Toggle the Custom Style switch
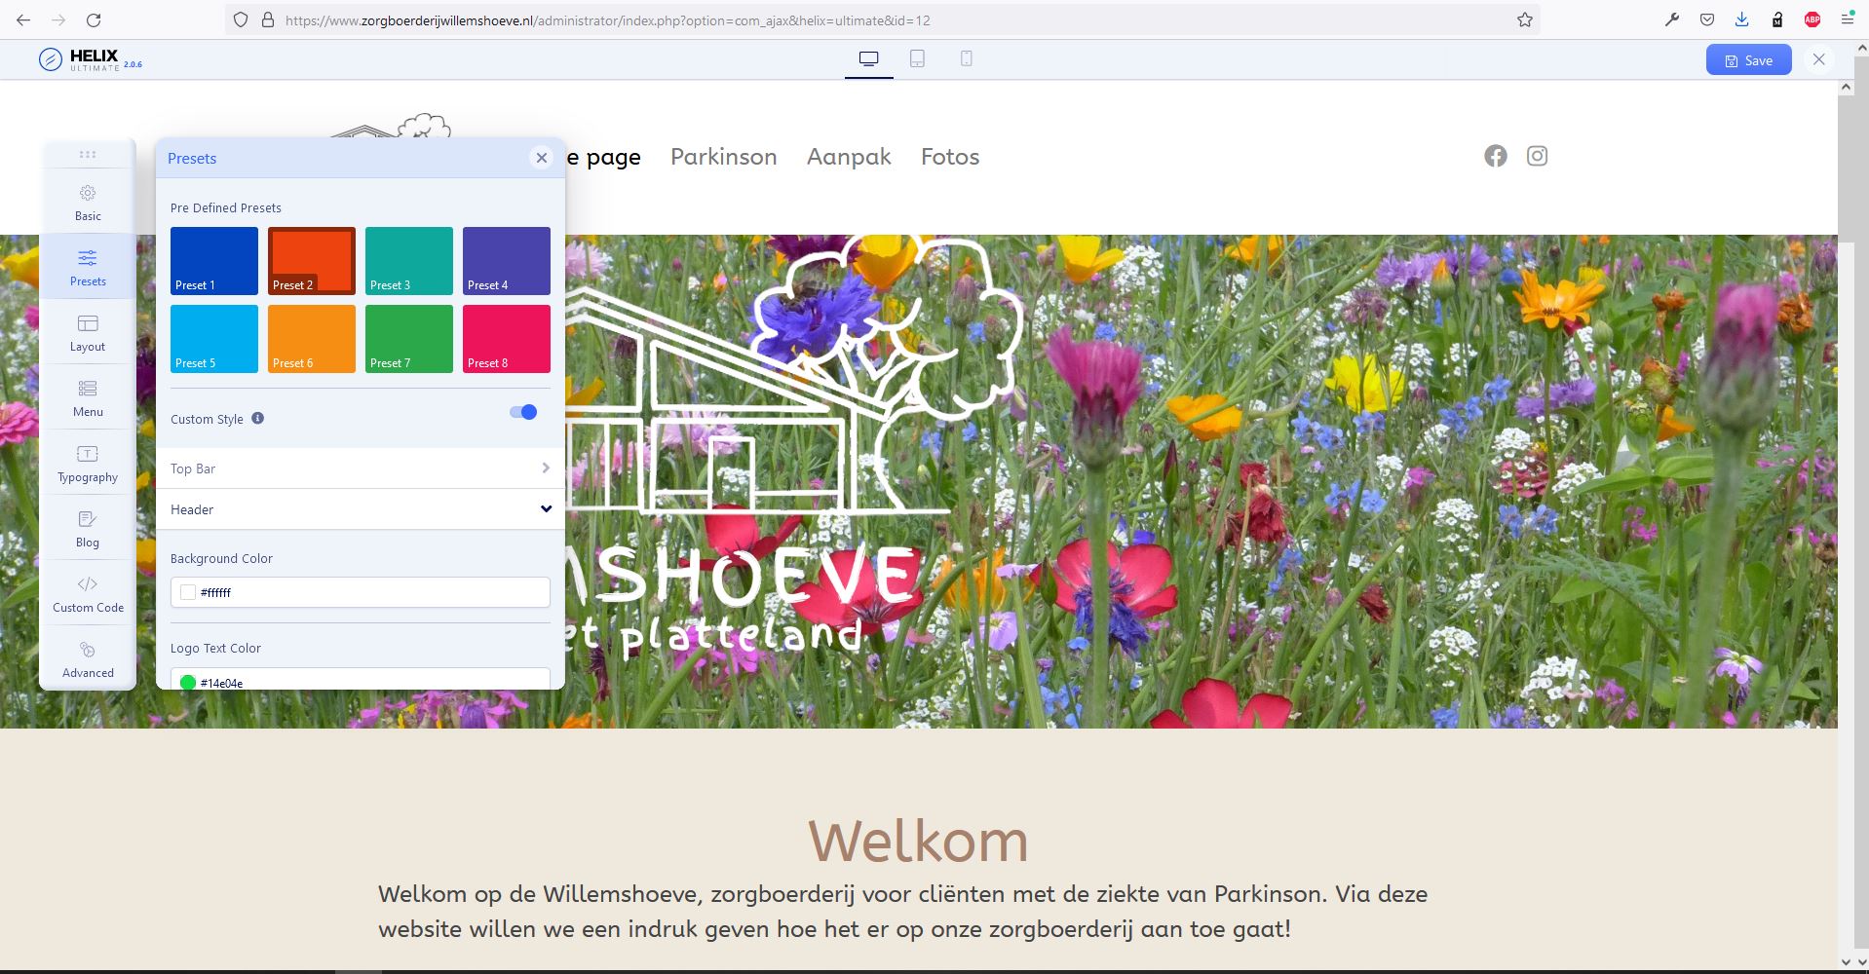 click(x=523, y=412)
